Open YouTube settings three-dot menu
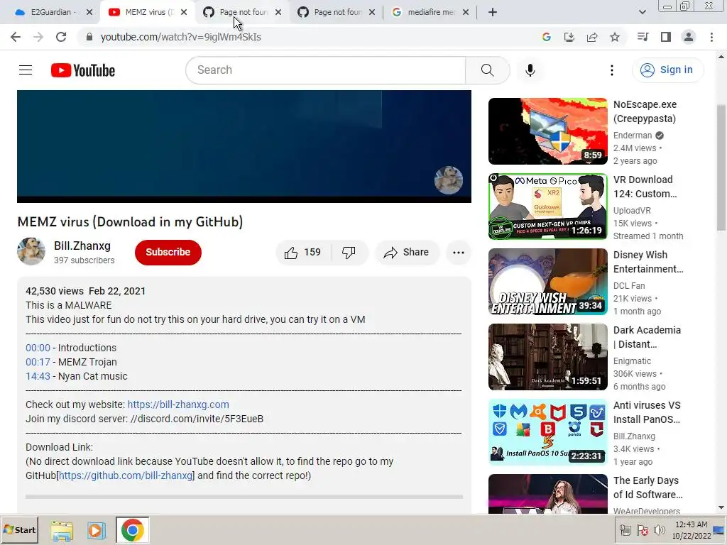This screenshot has width=727, height=545. point(612,70)
